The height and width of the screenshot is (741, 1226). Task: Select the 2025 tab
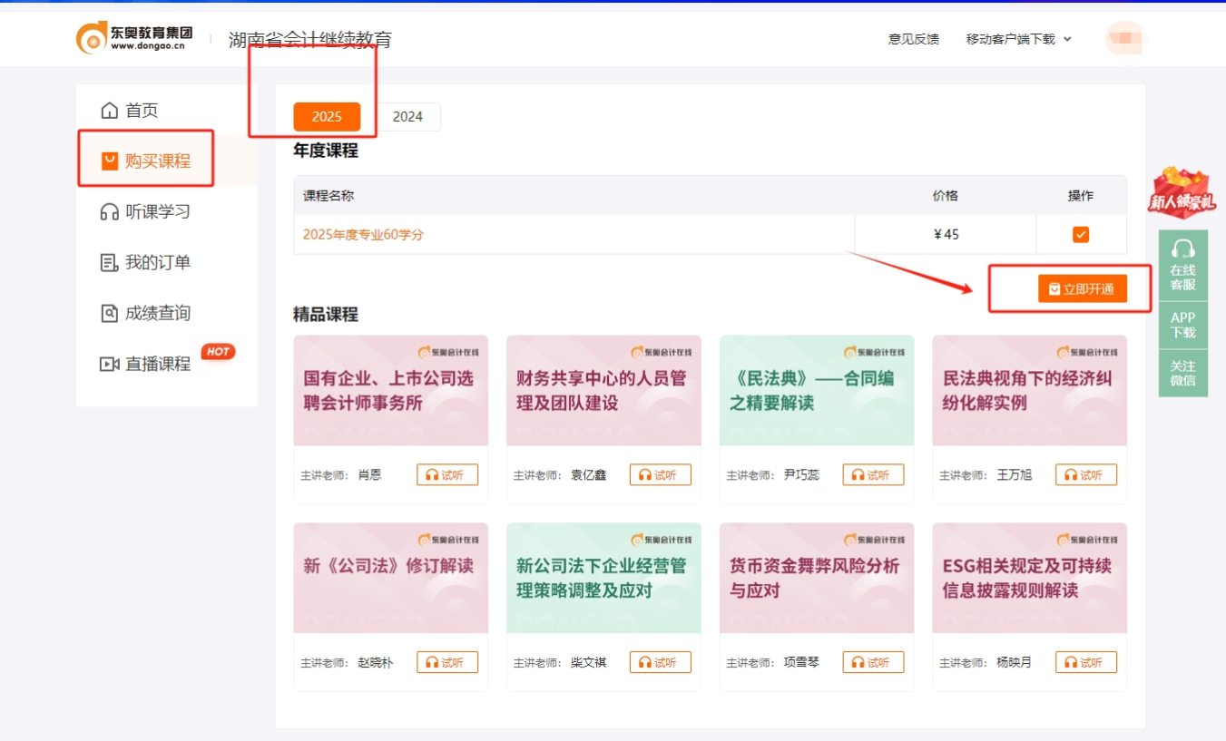(327, 116)
